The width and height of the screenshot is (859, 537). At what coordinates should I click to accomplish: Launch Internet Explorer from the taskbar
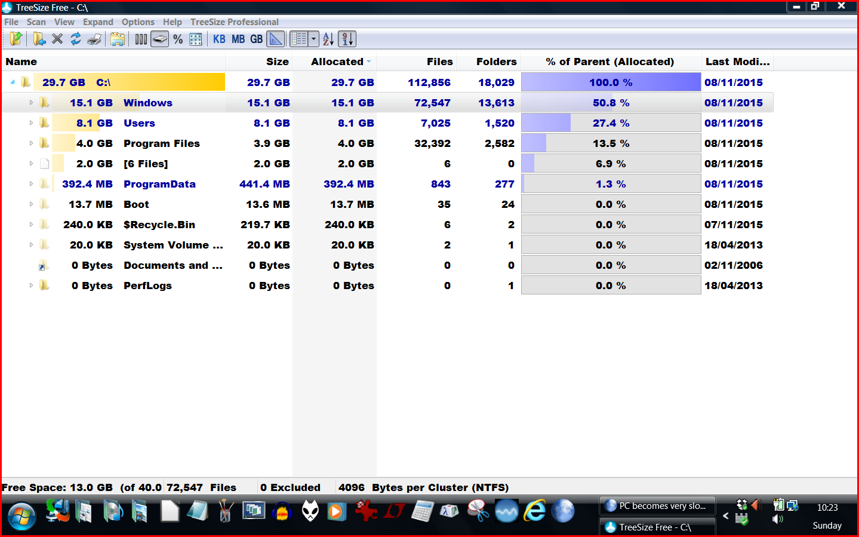point(535,511)
